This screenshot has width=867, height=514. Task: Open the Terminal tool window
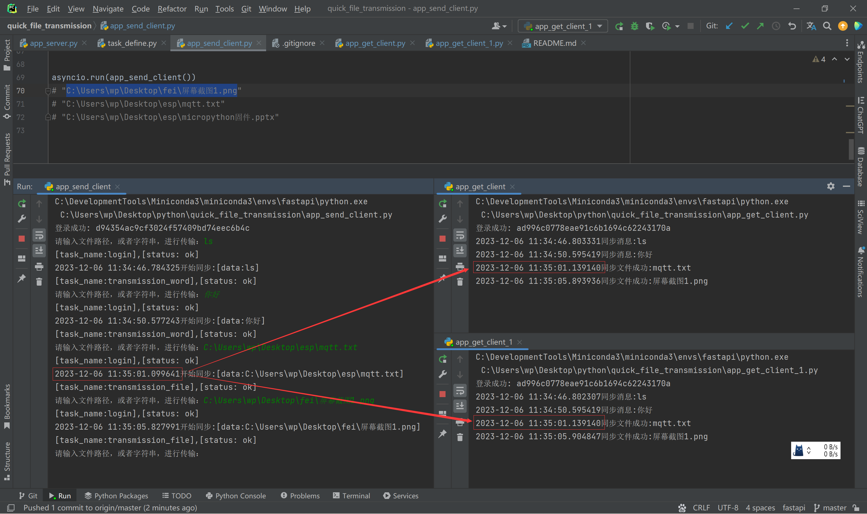tap(352, 496)
